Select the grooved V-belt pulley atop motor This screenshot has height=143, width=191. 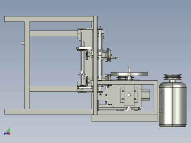click(x=173, y=77)
